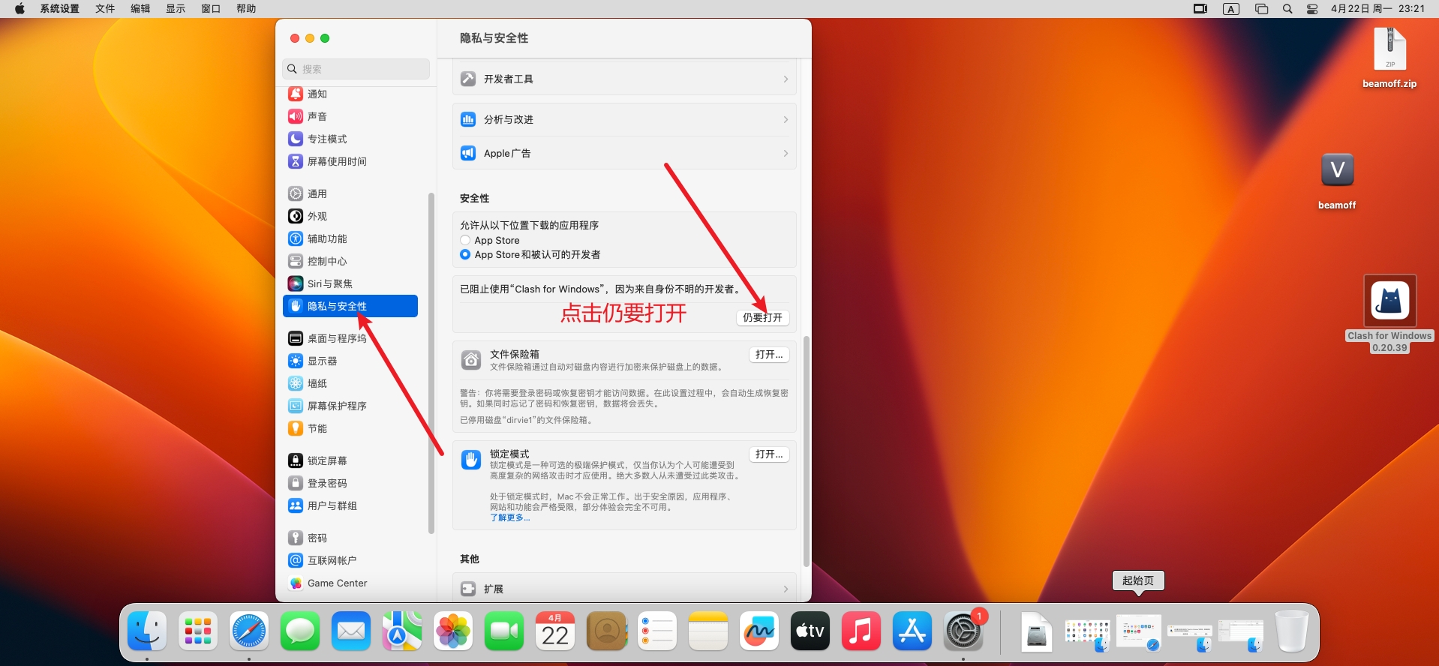
Task: Expand the 分析与改进 row
Action: pos(624,120)
